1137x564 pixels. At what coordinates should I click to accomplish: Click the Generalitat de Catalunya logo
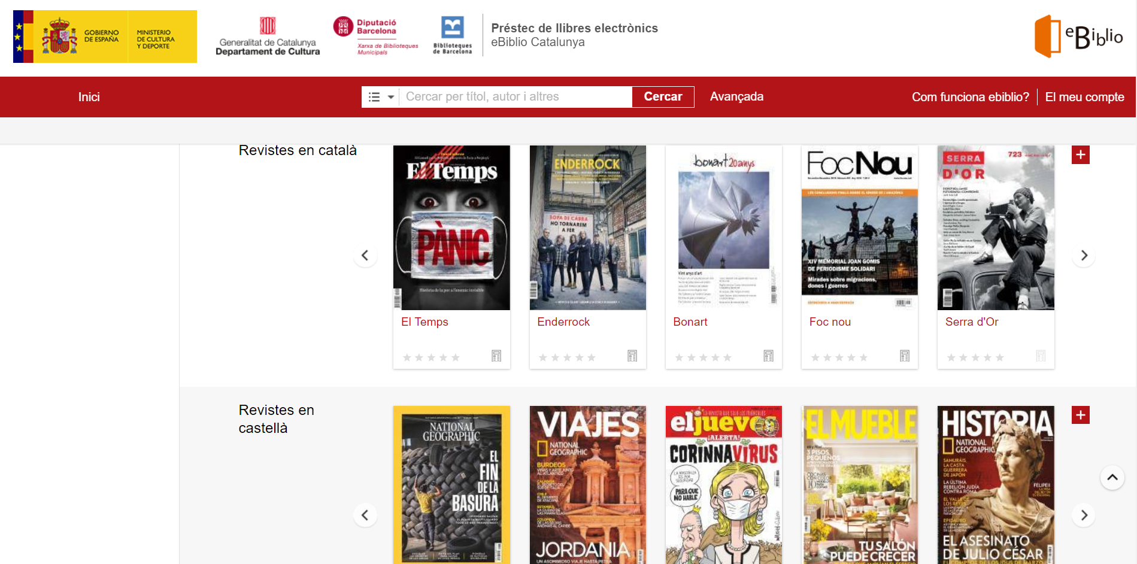click(x=268, y=37)
